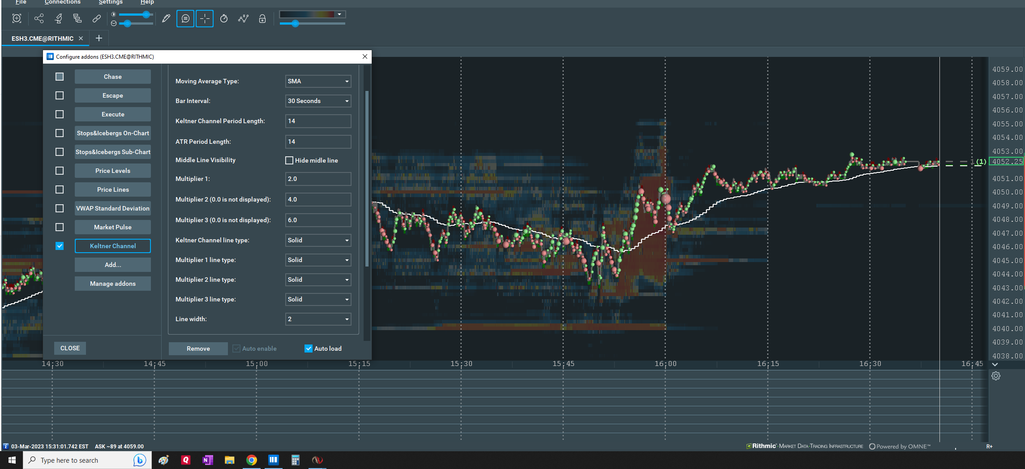Click the zoom-in magnifier toolbar icon

coord(17,18)
